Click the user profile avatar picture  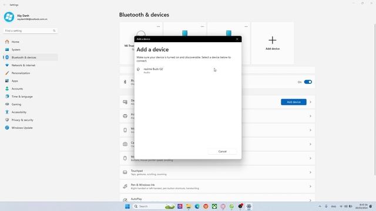pyautogui.click(x=9, y=17)
